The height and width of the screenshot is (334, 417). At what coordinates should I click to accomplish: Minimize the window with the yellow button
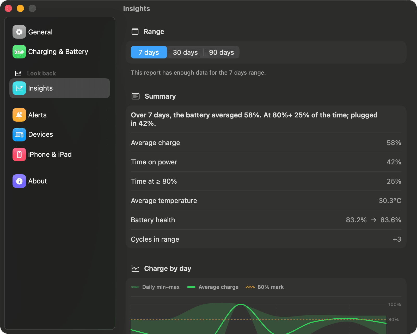coord(20,8)
